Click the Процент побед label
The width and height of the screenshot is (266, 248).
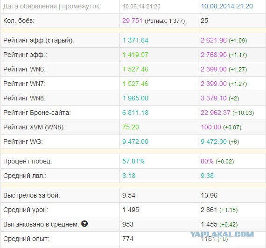click(x=28, y=161)
